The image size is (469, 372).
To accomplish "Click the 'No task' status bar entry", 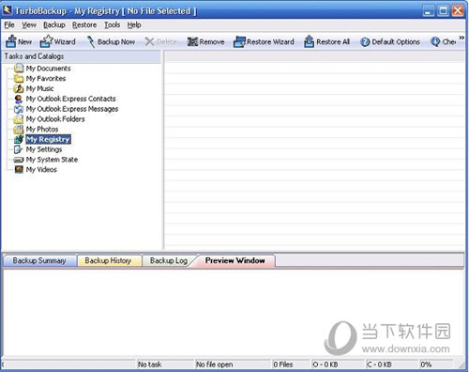I will pyautogui.click(x=166, y=364).
